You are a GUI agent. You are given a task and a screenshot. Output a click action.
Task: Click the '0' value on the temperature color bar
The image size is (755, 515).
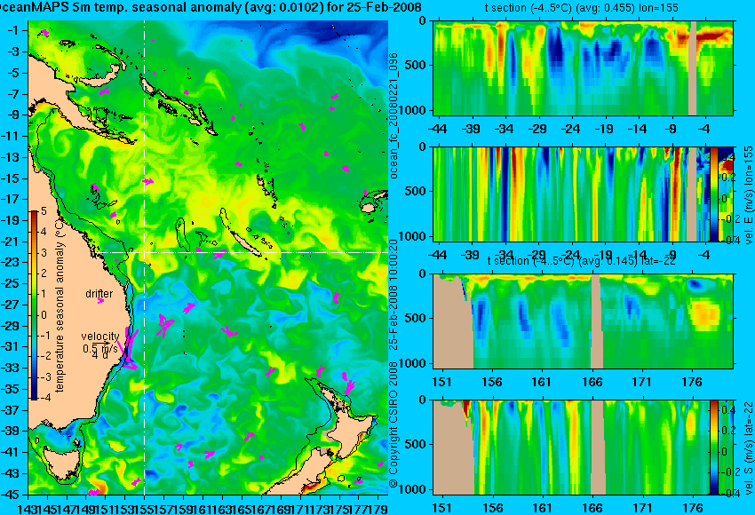pyautogui.click(x=44, y=315)
